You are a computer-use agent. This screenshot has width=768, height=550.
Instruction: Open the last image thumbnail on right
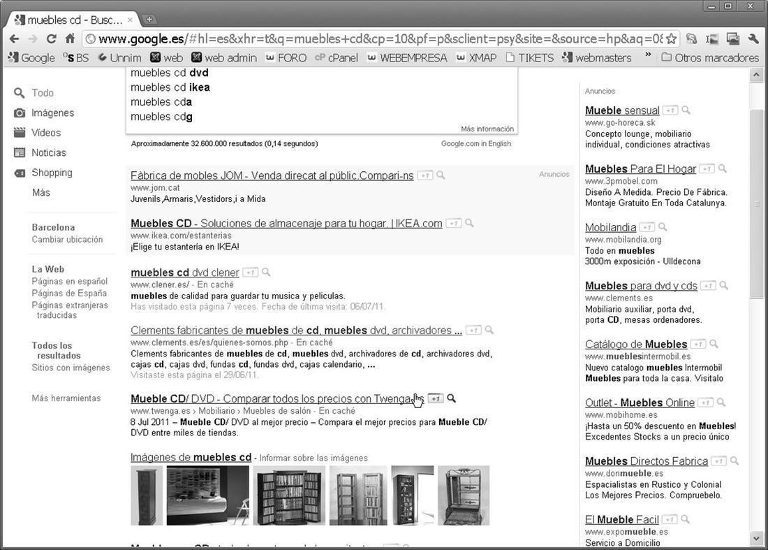tap(464, 495)
